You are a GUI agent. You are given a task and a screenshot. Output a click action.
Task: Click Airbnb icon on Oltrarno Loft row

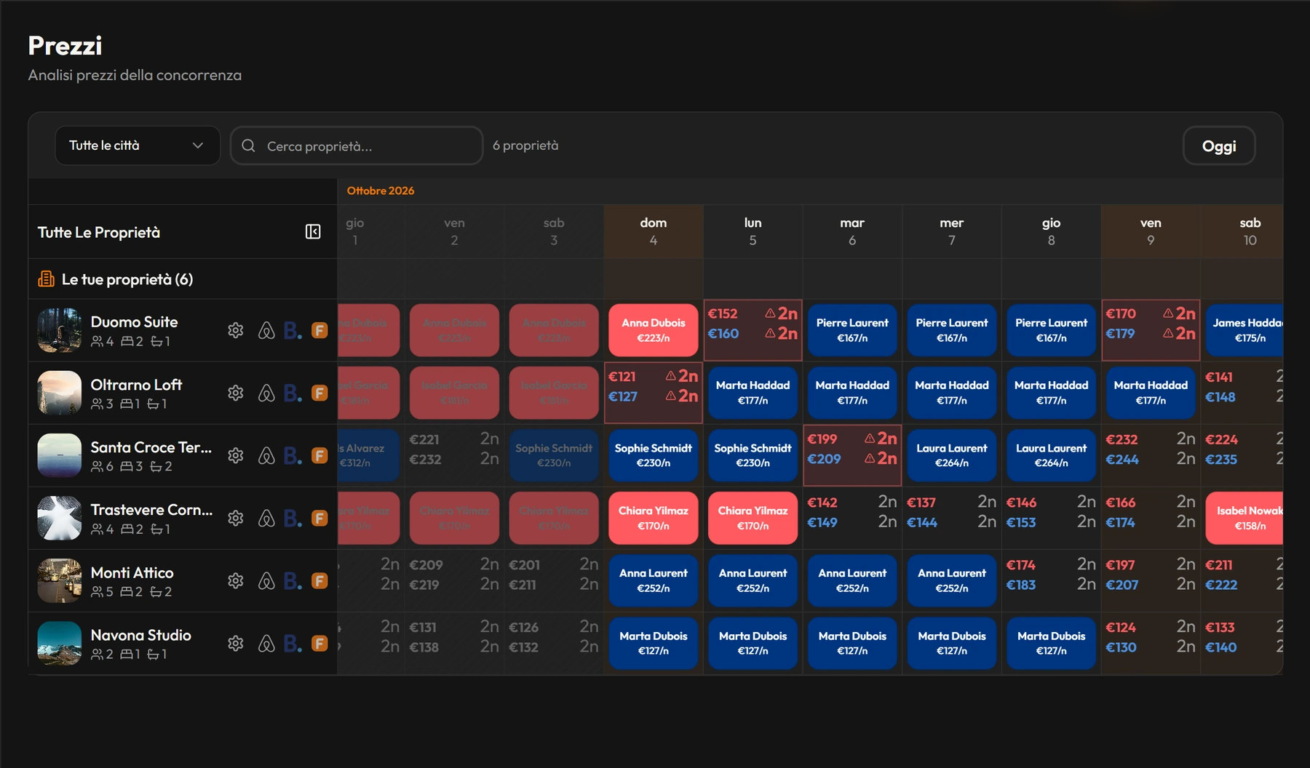coord(266,393)
